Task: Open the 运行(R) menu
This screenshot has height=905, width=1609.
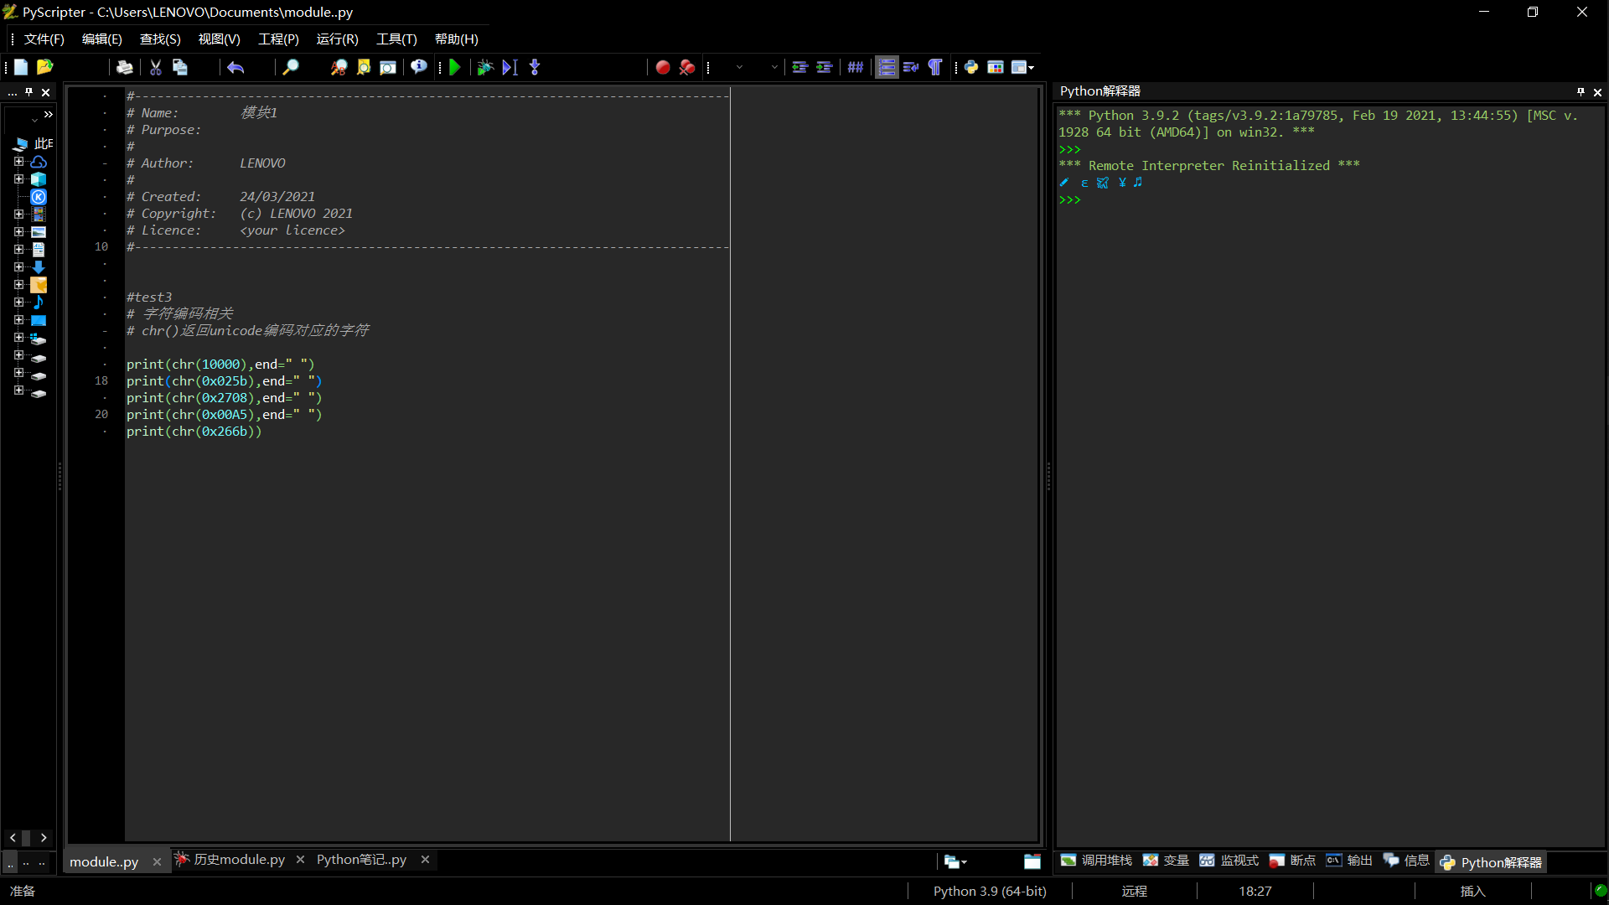Action: click(337, 39)
